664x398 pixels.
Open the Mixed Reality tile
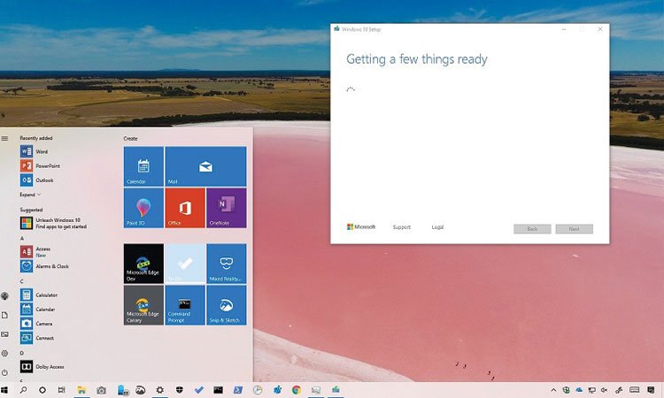click(226, 264)
